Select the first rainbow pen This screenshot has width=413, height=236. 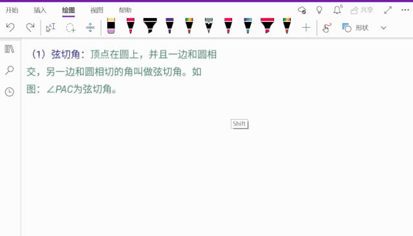189,26
